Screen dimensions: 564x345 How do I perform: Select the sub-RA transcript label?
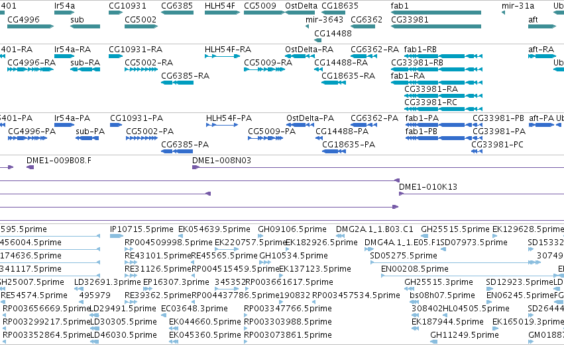tap(85, 62)
